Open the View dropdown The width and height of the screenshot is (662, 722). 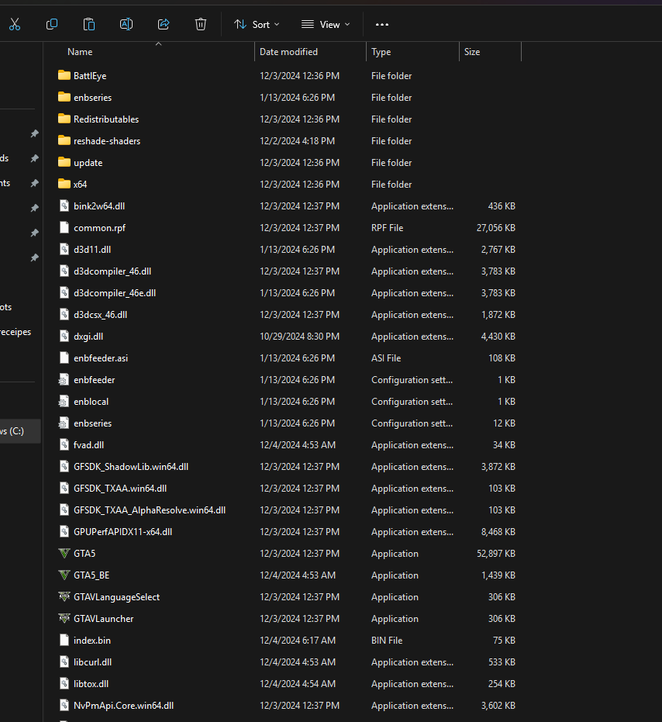[325, 24]
